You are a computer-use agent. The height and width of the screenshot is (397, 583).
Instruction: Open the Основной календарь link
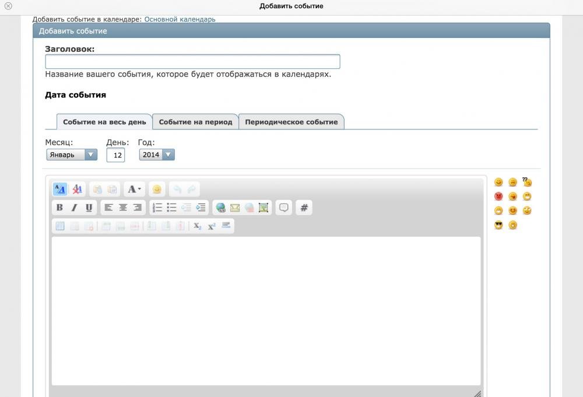(180, 19)
